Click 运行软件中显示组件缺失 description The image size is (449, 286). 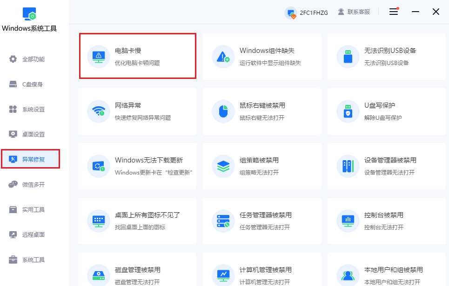tap(270, 63)
